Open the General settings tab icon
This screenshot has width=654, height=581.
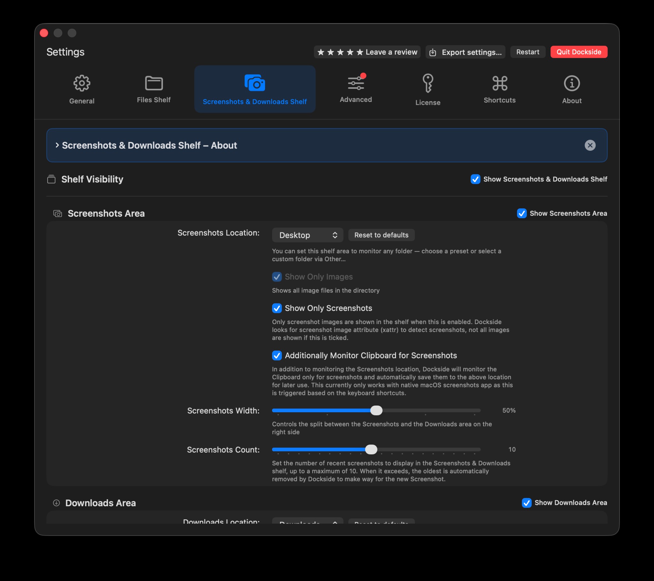pyautogui.click(x=81, y=83)
